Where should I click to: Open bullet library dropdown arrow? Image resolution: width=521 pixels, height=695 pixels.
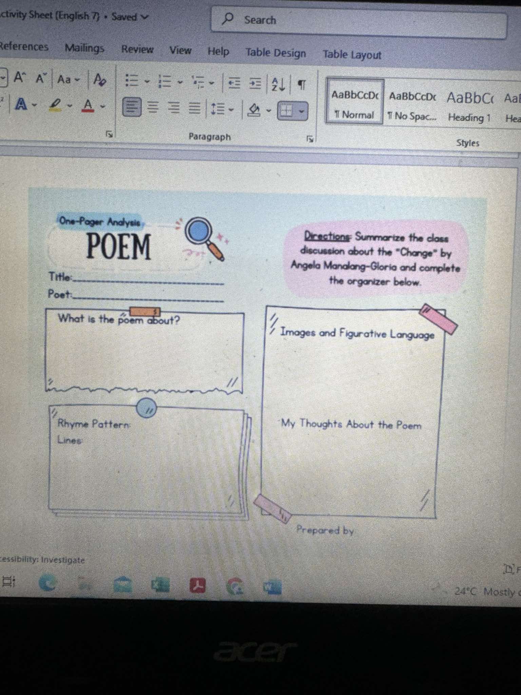(x=147, y=81)
